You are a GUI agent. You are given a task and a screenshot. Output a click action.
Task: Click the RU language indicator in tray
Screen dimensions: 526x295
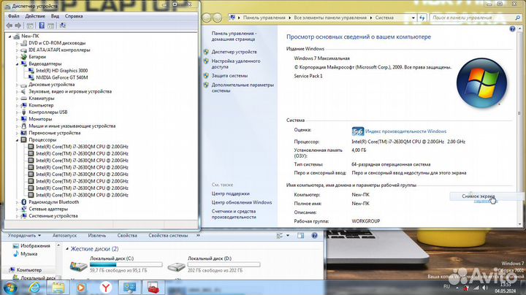coord(446,287)
